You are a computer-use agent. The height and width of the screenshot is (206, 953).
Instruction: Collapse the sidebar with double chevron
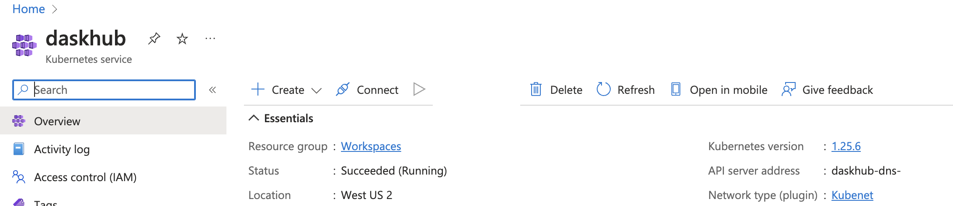tap(212, 90)
